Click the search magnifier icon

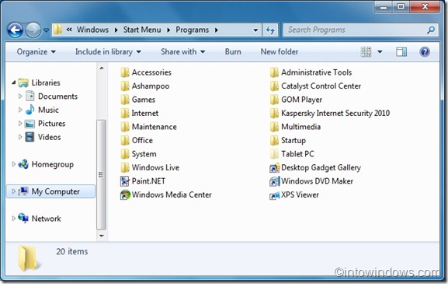(431, 30)
